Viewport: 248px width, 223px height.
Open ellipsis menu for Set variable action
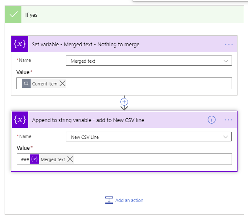point(229,44)
